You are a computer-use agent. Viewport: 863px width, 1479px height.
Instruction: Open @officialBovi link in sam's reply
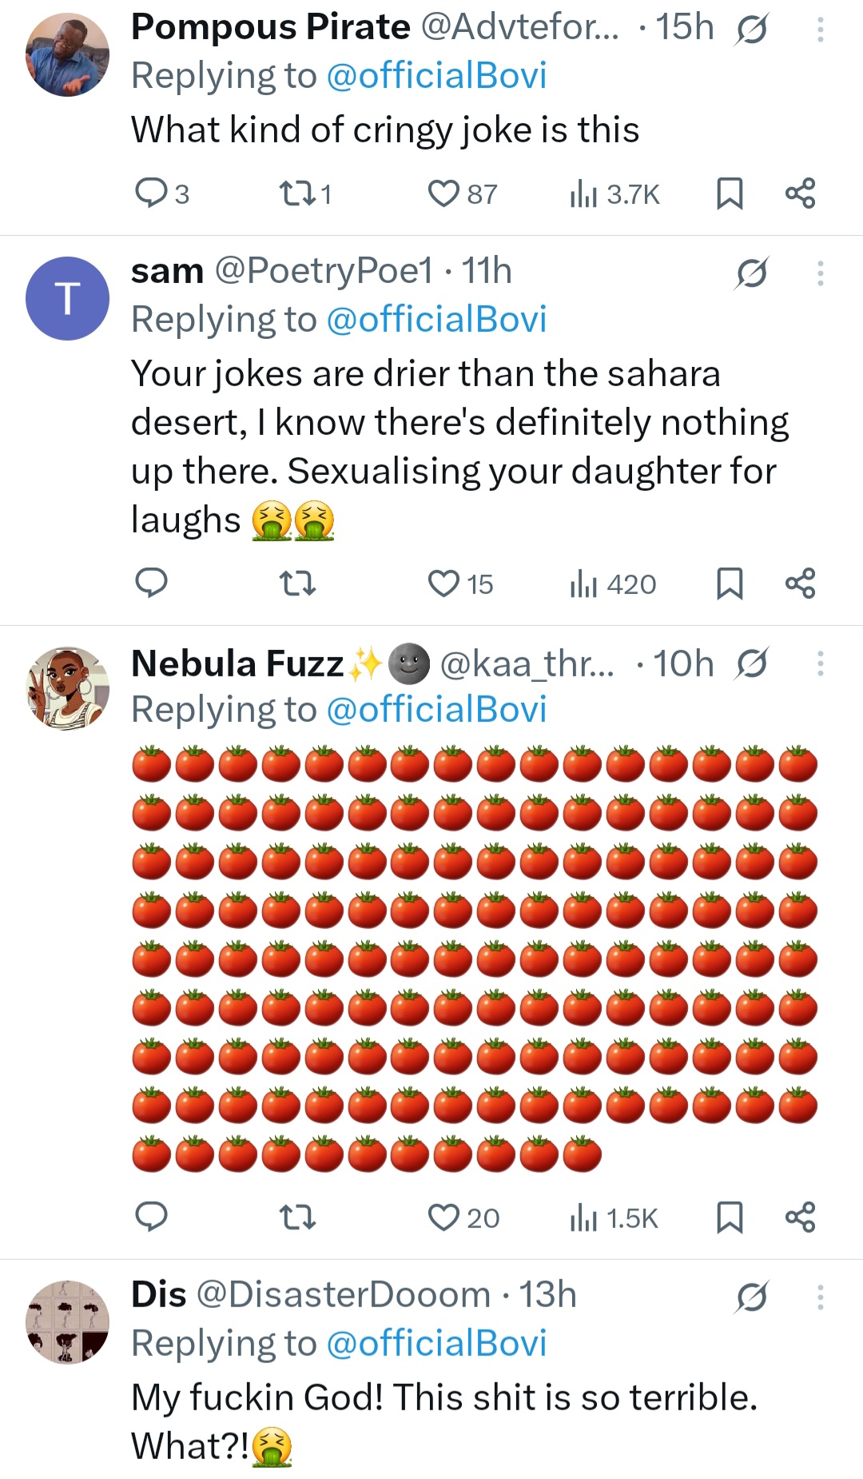point(436,320)
